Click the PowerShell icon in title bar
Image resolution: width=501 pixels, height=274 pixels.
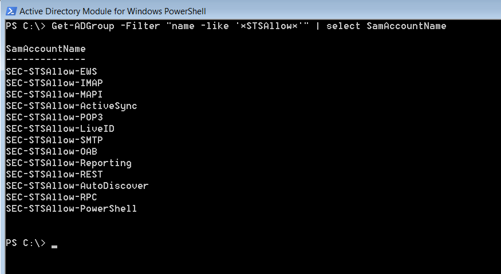click(11, 11)
